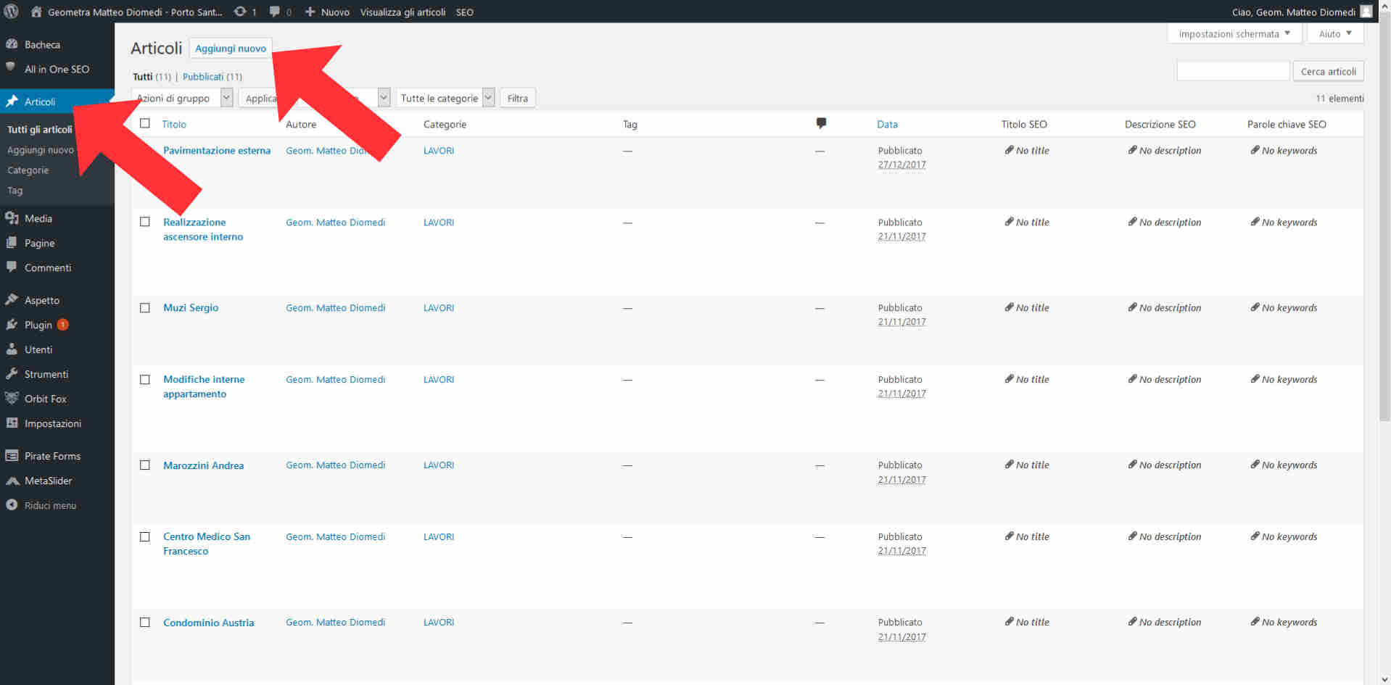
Task: Click the Articoli pin icon
Action: click(12, 101)
